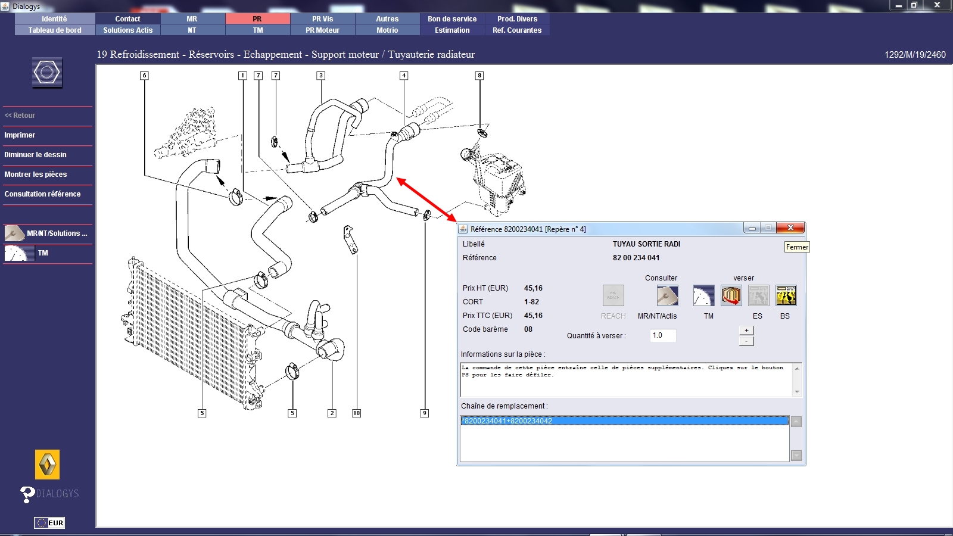Select Montrer les pièces link
This screenshot has width=953, height=536.
coord(36,174)
